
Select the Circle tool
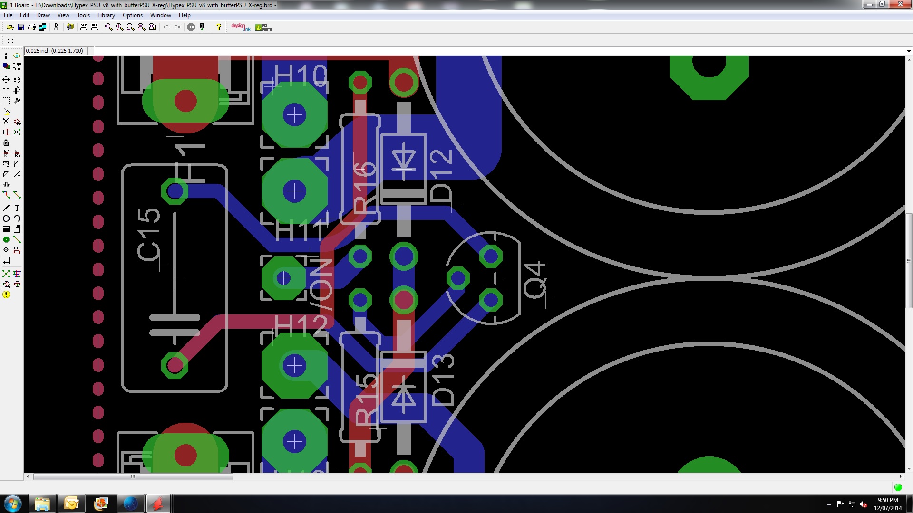[x=6, y=218]
